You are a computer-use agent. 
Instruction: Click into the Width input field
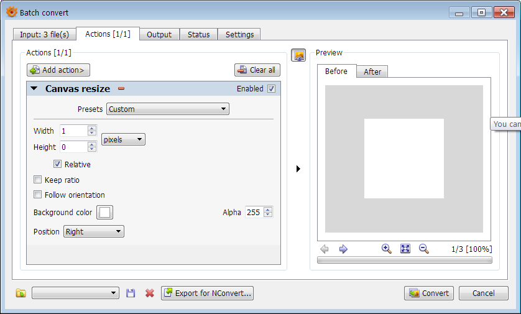[74, 131]
